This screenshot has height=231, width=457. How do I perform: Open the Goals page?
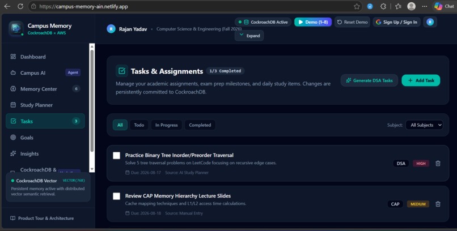click(x=45, y=138)
